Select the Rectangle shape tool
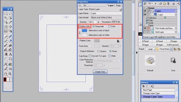181x102 pixels. (x=10, y=59)
